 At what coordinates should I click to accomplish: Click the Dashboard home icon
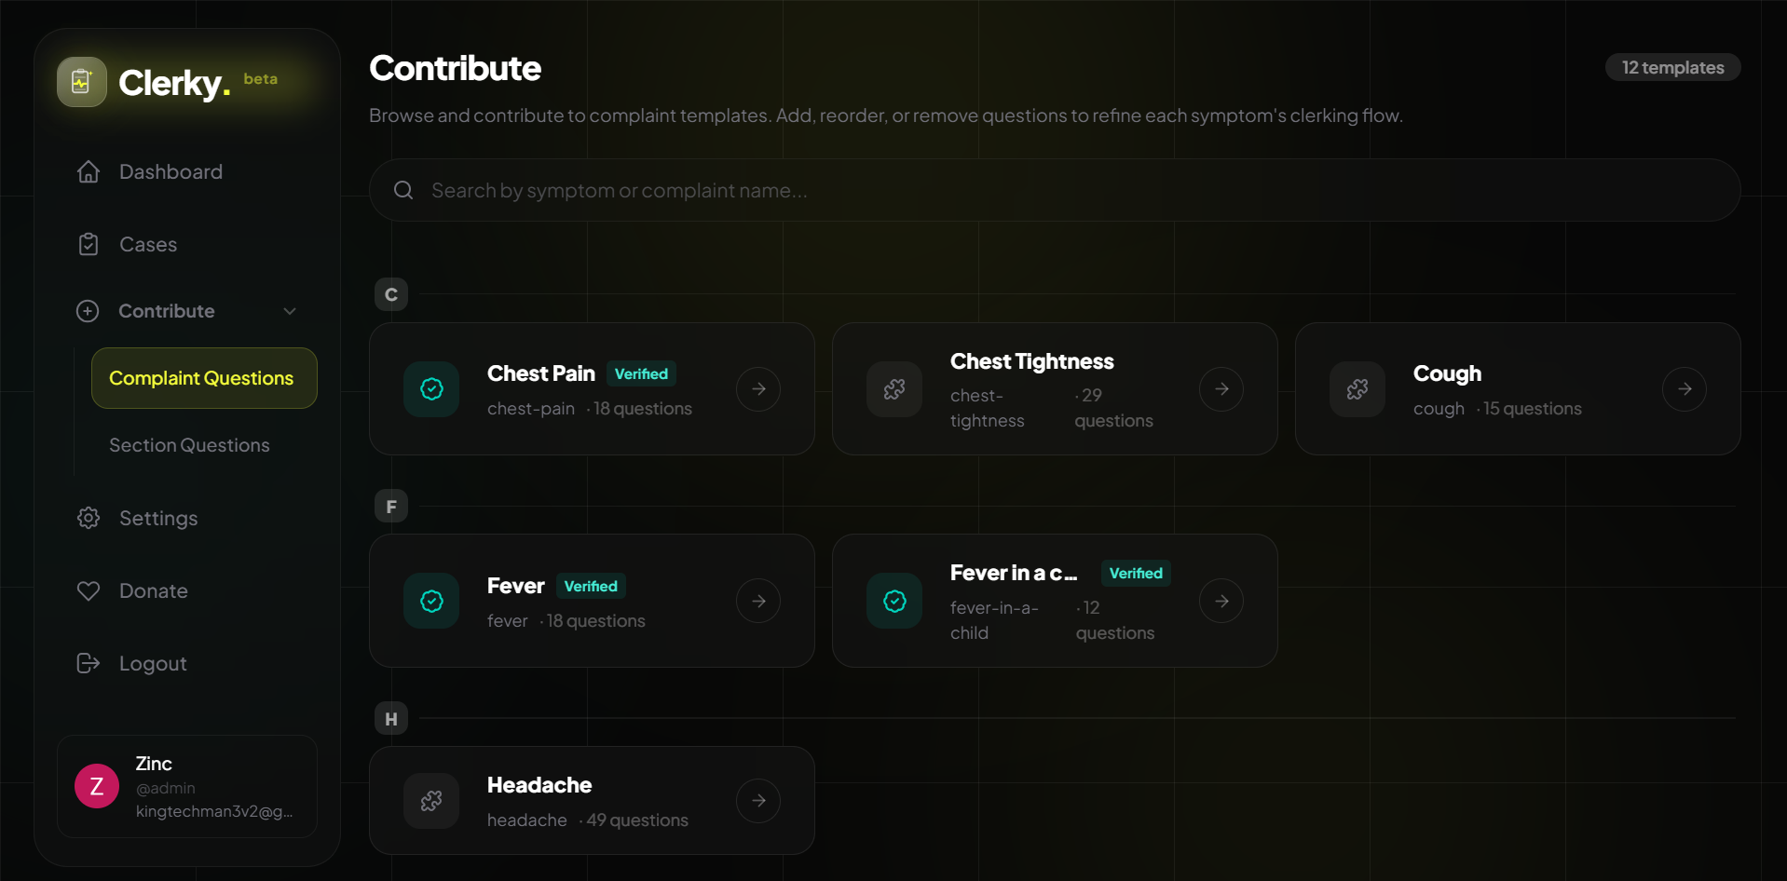(x=89, y=171)
